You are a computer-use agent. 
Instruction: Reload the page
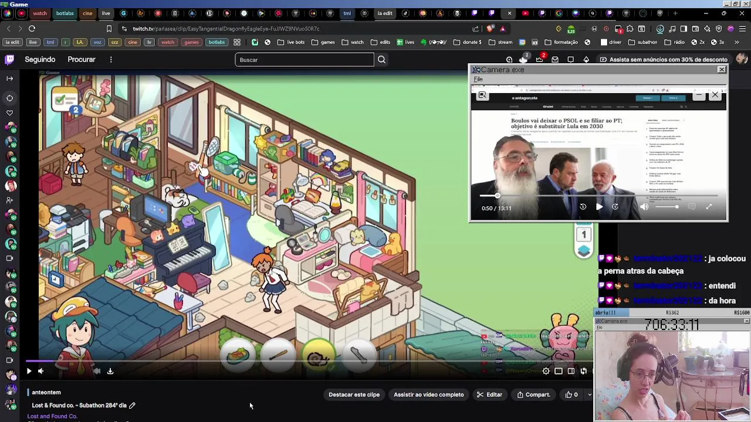tap(32, 28)
